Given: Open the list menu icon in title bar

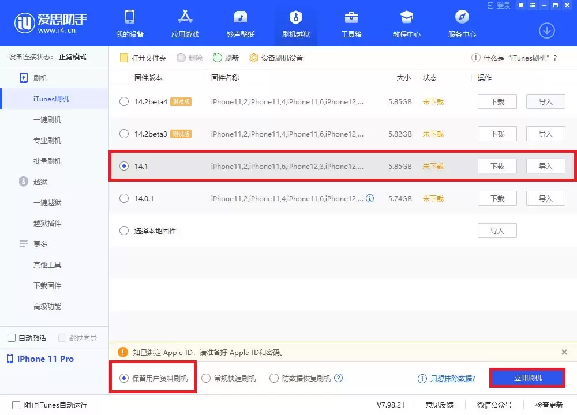Looking at the screenshot, I should [533, 6].
